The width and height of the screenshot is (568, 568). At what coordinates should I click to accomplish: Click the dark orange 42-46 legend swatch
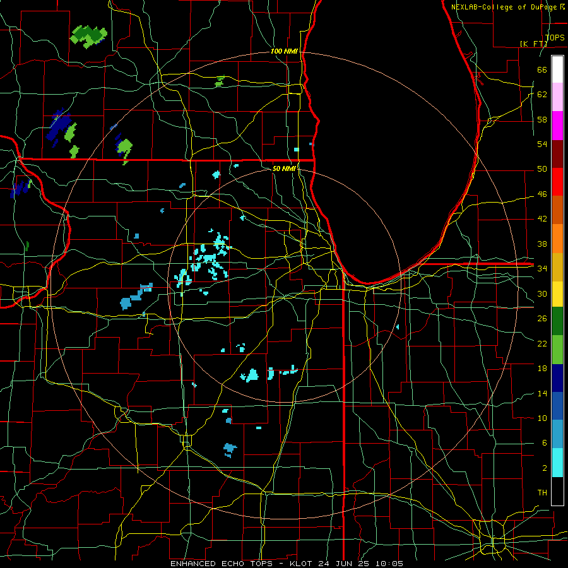(x=557, y=210)
